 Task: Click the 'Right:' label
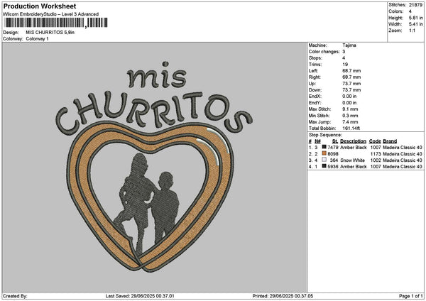[315, 77]
